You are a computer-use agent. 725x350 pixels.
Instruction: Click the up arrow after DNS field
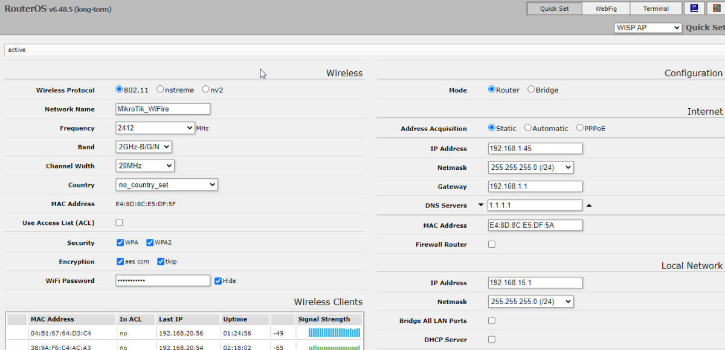click(x=589, y=206)
